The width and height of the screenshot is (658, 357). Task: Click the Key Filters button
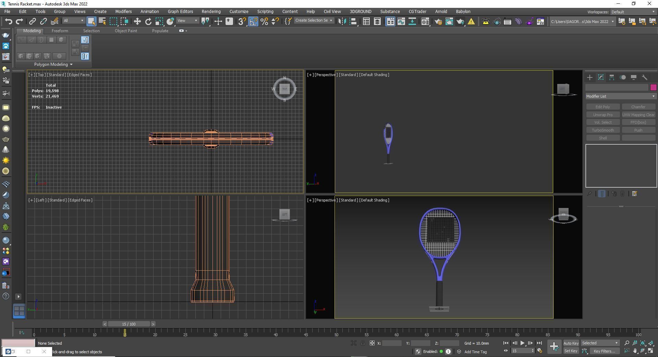pos(605,351)
